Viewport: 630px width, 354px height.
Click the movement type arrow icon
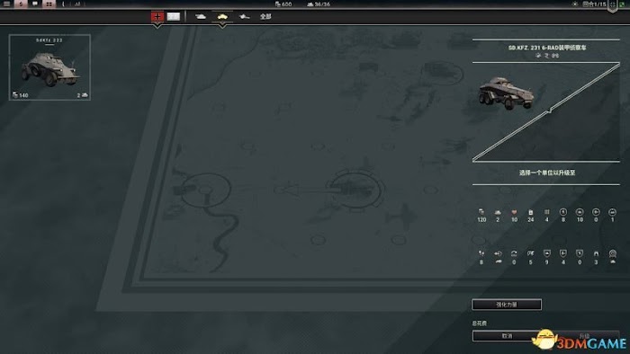(x=498, y=253)
